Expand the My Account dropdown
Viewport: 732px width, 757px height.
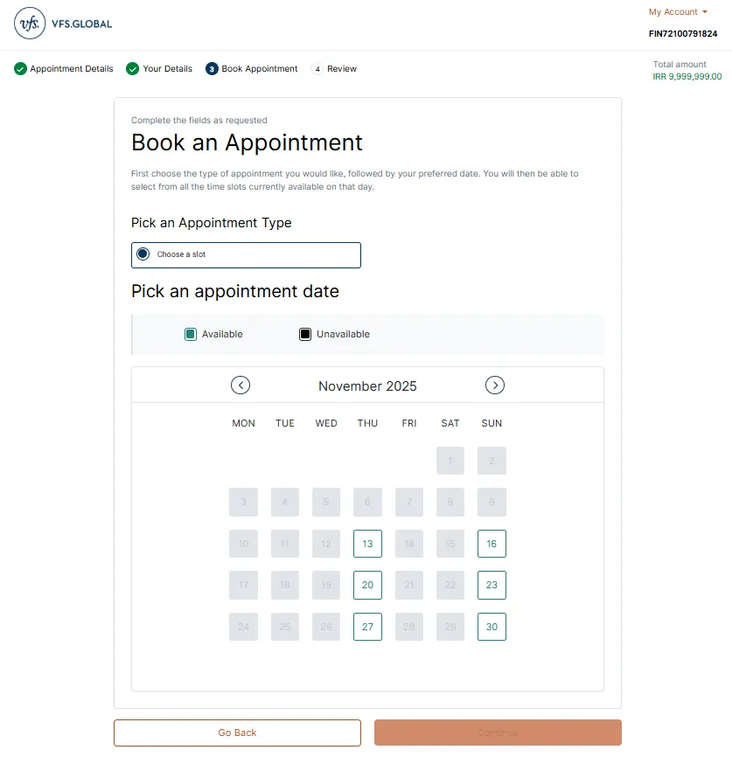pyautogui.click(x=678, y=12)
